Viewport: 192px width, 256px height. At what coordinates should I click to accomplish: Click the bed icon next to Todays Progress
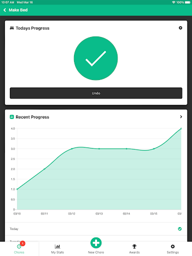[x=12, y=28]
